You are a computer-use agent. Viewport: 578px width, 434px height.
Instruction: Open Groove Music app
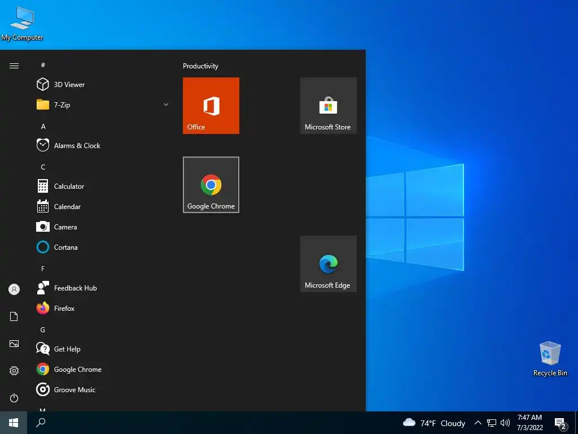click(103, 390)
